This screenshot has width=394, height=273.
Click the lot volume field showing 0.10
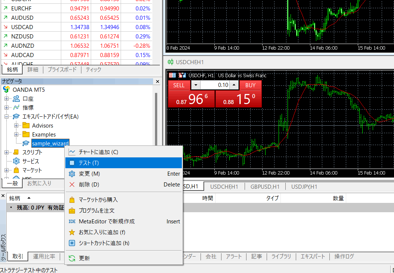coord(215,85)
